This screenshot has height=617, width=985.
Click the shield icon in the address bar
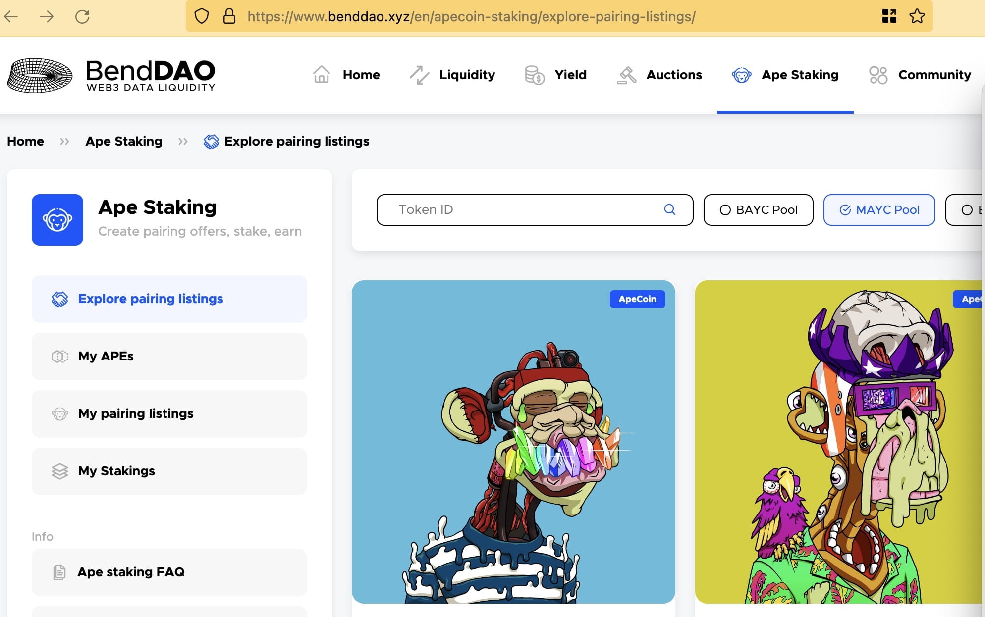[x=201, y=16]
